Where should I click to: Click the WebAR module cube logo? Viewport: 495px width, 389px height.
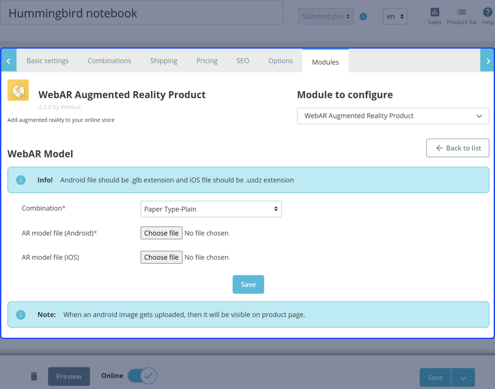(x=18, y=90)
